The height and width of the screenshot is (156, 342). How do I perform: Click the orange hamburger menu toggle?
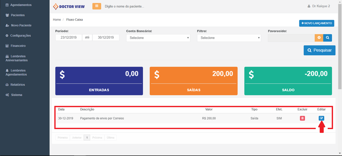[x=97, y=6]
